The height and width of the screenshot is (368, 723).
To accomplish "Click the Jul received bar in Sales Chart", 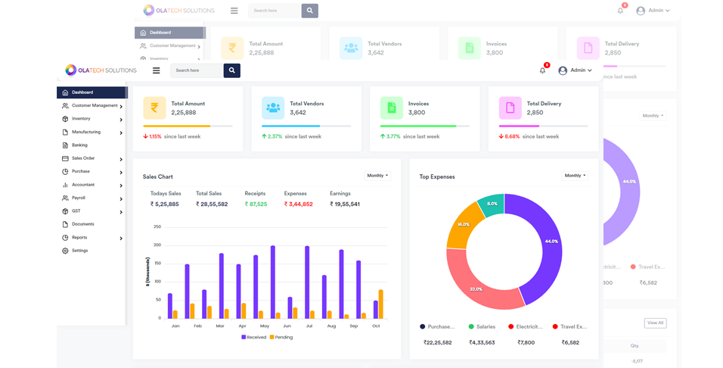I will tap(307, 282).
